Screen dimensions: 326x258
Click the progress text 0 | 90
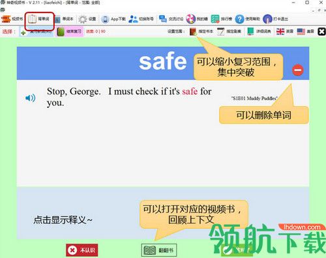[96, 31]
